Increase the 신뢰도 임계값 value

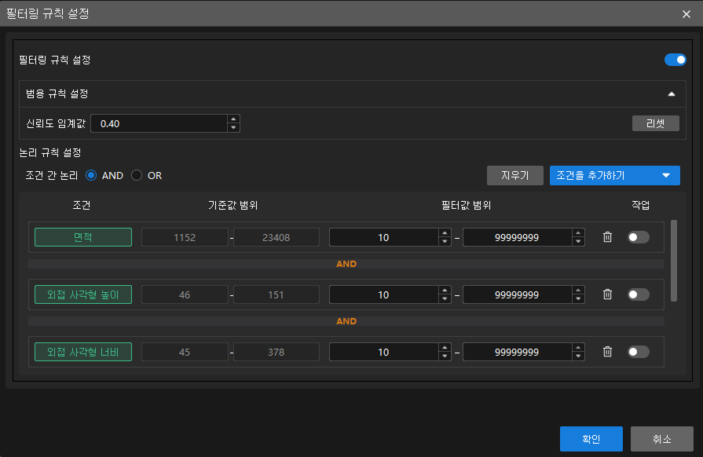233,119
